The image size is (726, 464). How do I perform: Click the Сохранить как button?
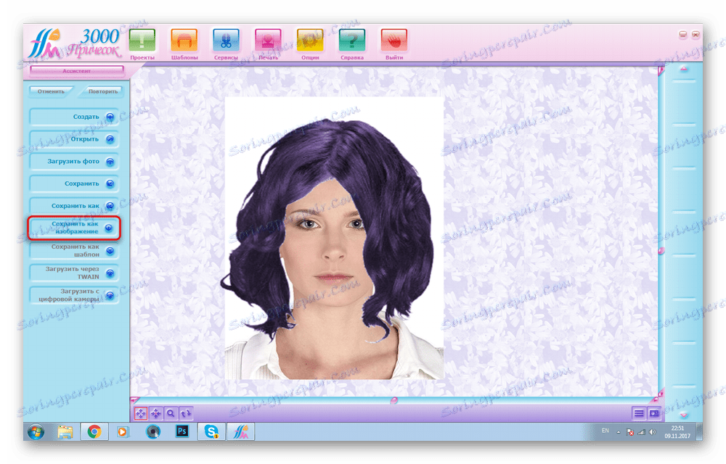click(x=73, y=206)
